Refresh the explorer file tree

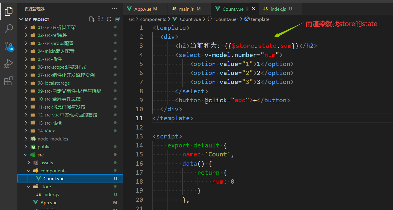point(109,19)
